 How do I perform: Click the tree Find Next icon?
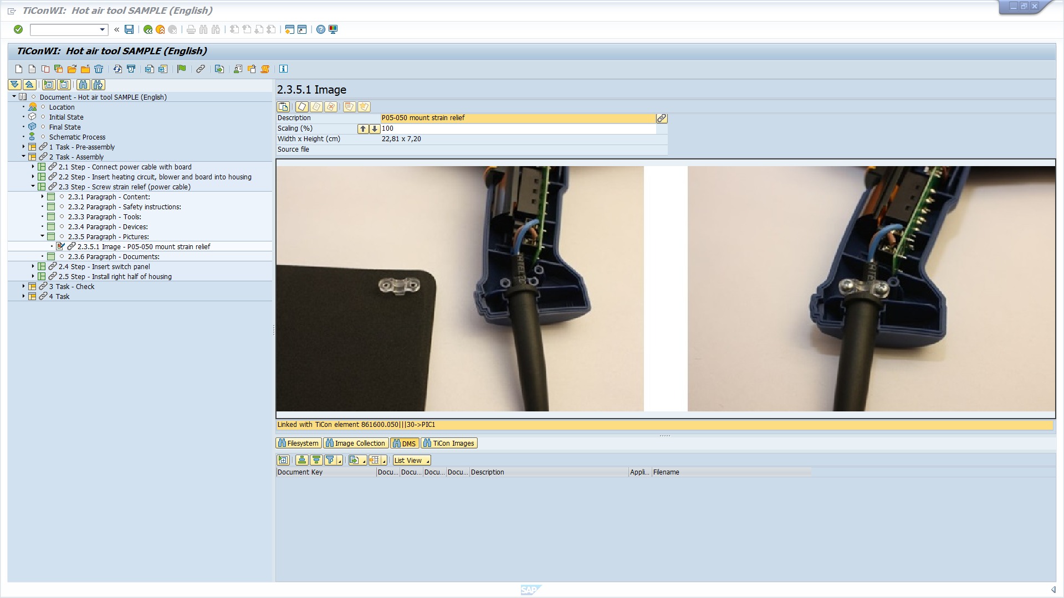98,85
